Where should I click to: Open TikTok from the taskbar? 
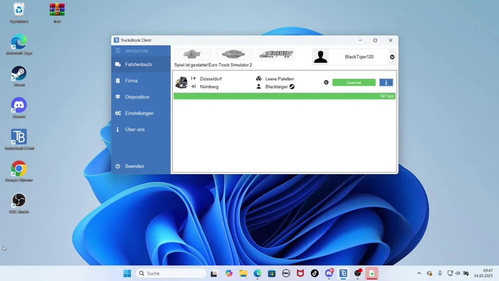click(315, 274)
